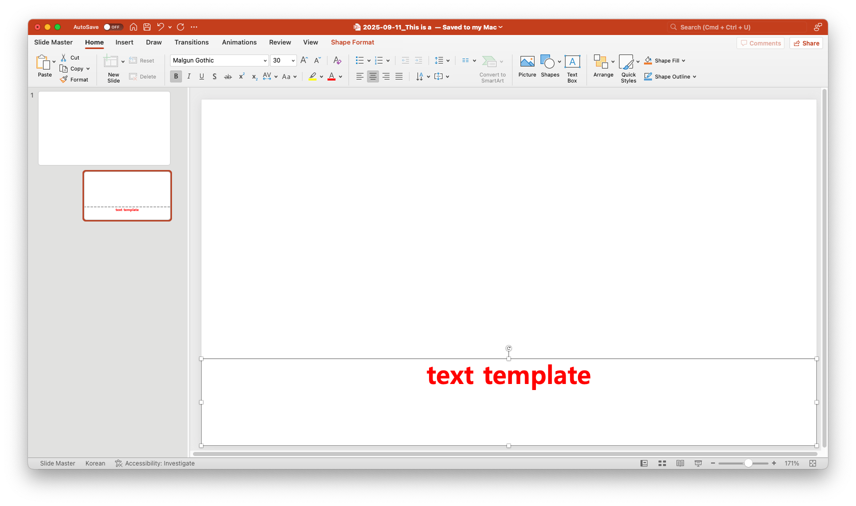The width and height of the screenshot is (856, 506).
Task: Click the Paste clipboard icon
Action: (43, 63)
